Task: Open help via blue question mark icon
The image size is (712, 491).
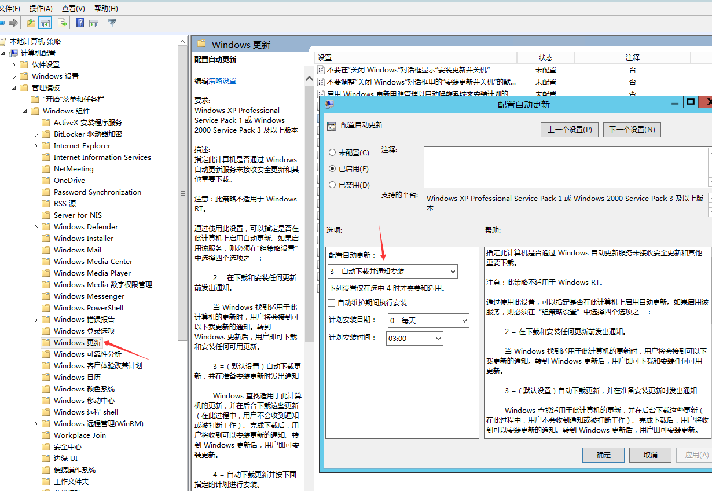Action: click(x=80, y=23)
